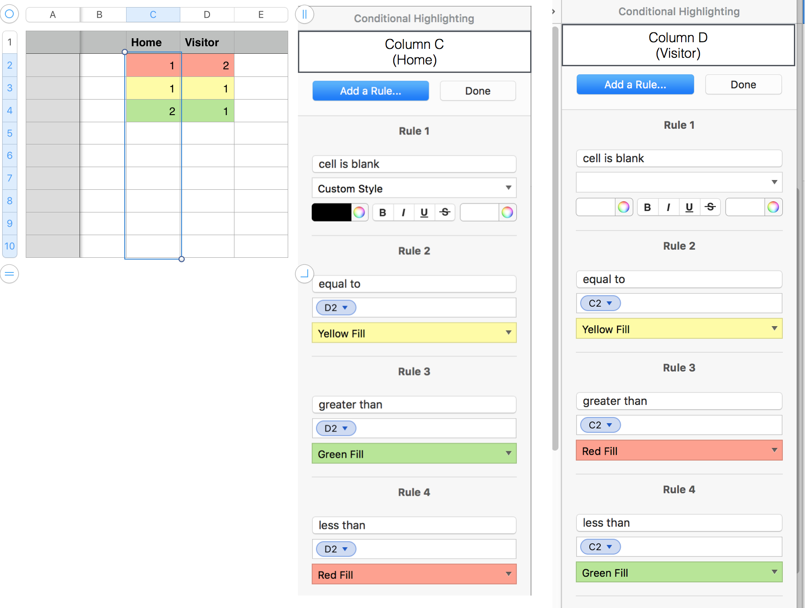Apply strikethrough style in Column C Rule 1

[444, 212]
